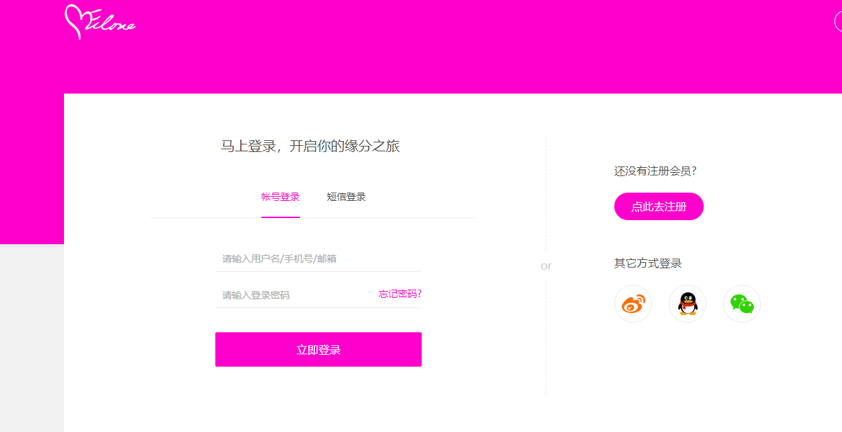
Task: Click the 其它方式登录 label
Action: click(648, 263)
